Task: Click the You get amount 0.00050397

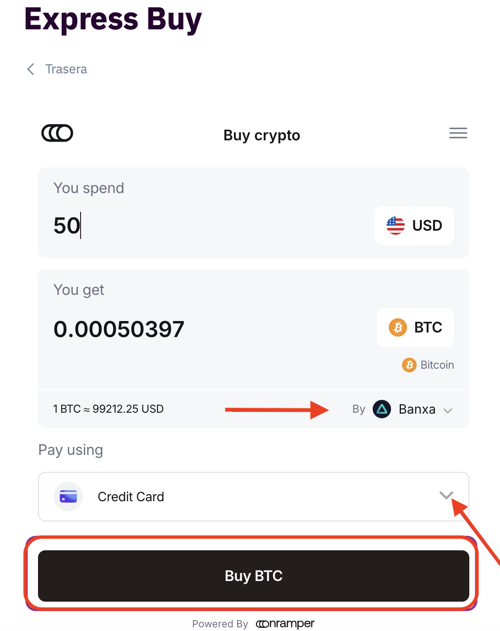Action: (x=119, y=329)
